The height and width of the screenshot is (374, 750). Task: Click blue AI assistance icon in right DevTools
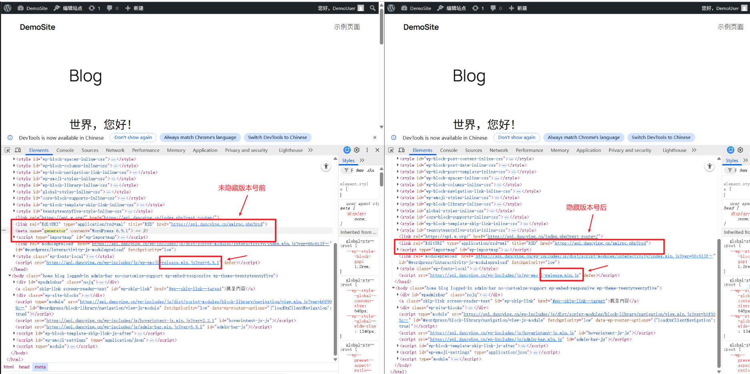[730, 150]
